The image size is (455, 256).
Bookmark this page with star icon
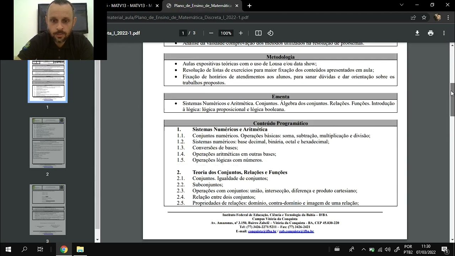(424, 17)
